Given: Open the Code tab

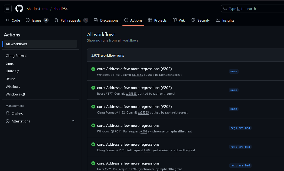Looking at the screenshot, I should 13,20.
